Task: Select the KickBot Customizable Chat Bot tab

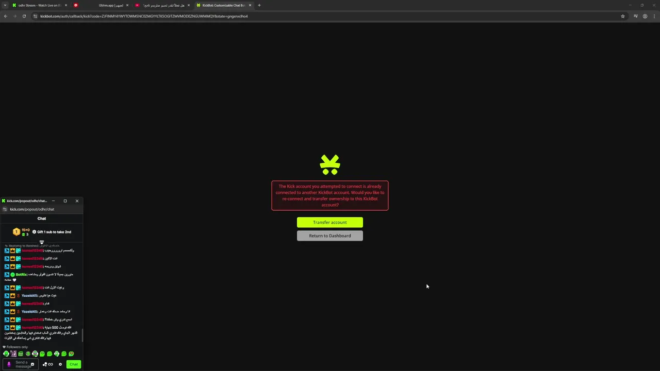Action: (x=223, y=5)
